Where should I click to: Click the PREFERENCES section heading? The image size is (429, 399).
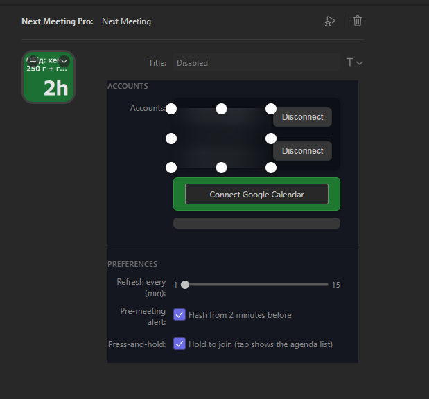pyautogui.click(x=132, y=264)
